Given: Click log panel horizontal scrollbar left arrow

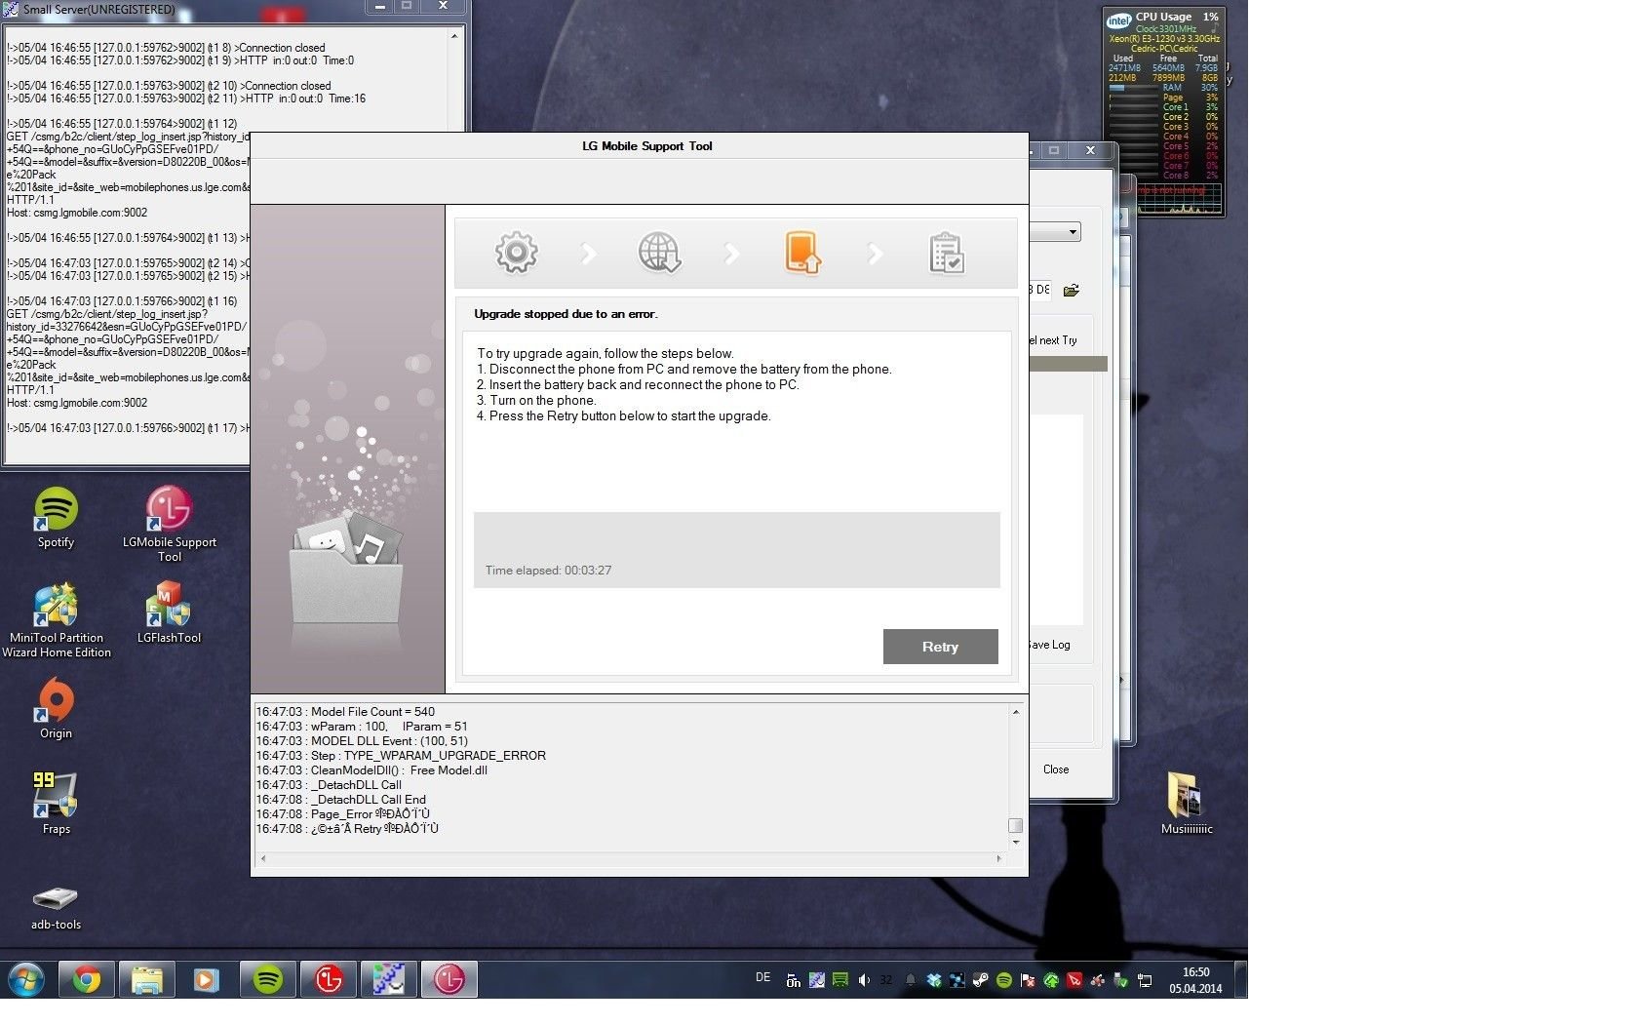Looking at the screenshot, I should coord(263,858).
